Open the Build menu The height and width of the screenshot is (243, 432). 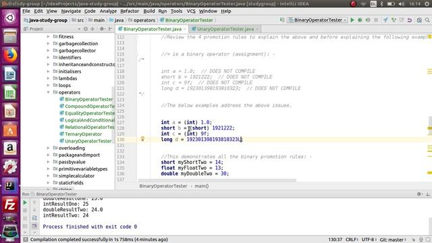pyautogui.click(x=149, y=11)
